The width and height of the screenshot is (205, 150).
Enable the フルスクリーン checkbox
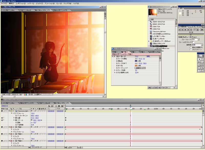tap(191, 49)
